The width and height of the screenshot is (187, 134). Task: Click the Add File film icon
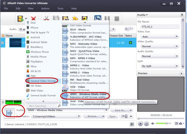click(20, 19)
